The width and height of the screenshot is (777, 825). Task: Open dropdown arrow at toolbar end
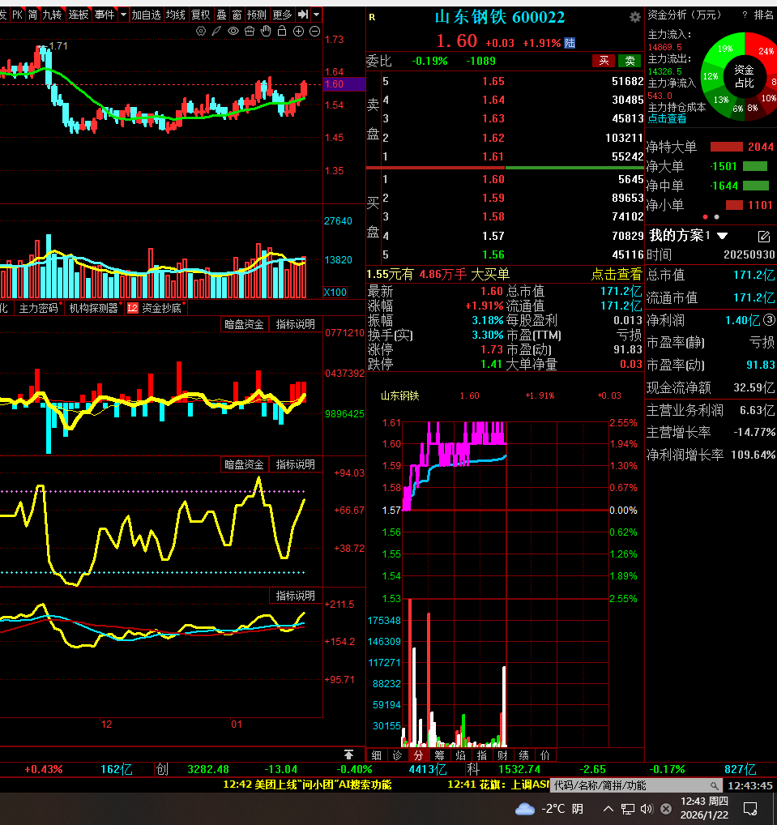(x=316, y=15)
